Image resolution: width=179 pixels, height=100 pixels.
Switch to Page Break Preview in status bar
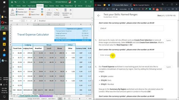coord(69,99)
